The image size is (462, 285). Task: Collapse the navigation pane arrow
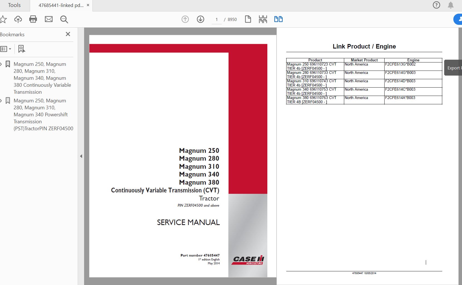81,156
